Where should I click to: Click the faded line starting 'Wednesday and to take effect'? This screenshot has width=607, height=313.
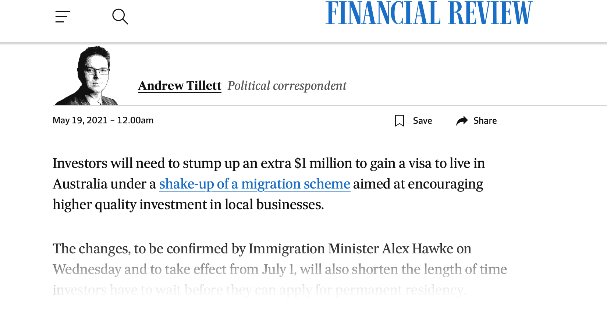click(280, 270)
